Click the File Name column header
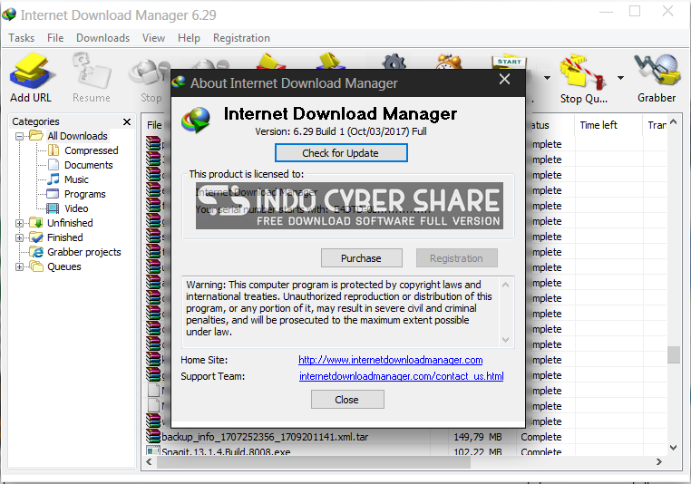691x484 pixels. tap(157, 125)
